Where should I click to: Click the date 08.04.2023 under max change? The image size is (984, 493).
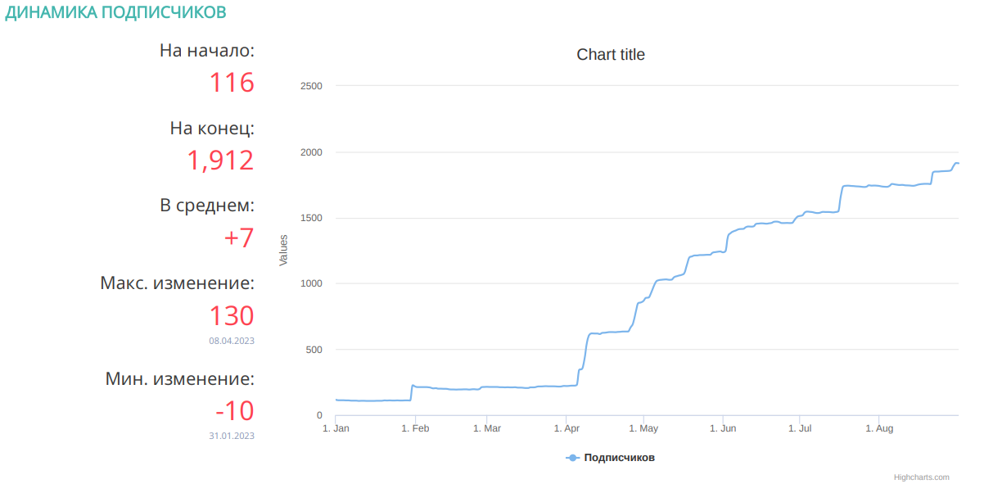(231, 341)
